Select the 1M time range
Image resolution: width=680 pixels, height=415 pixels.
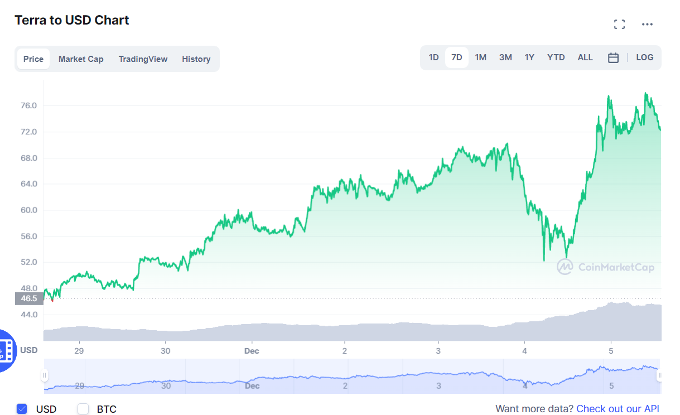point(480,57)
